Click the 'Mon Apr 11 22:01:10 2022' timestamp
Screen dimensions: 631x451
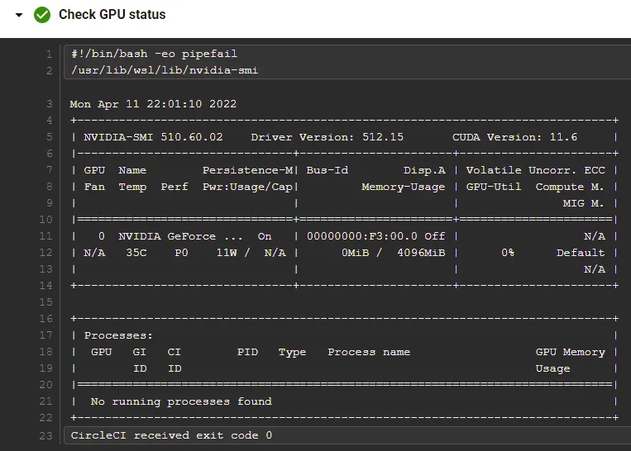[153, 104]
